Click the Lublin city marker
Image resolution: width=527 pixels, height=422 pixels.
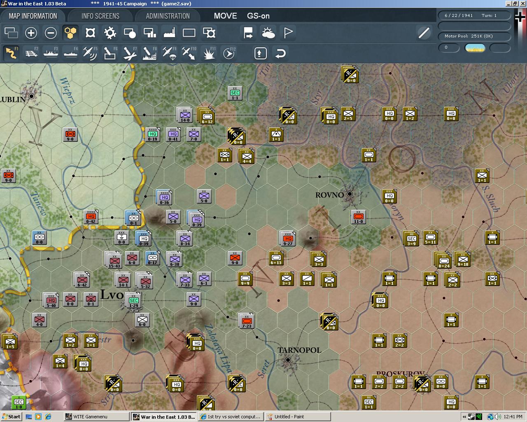click(31, 96)
